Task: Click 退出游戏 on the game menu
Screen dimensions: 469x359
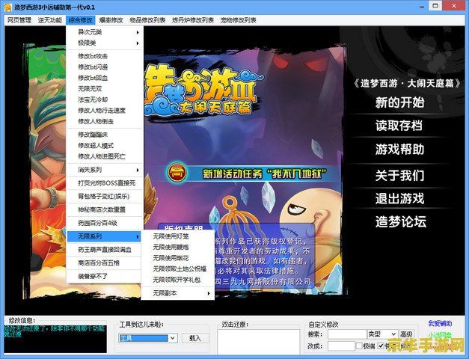Action: pos(400,199)
